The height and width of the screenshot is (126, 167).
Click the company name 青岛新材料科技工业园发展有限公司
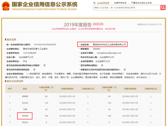109,45
